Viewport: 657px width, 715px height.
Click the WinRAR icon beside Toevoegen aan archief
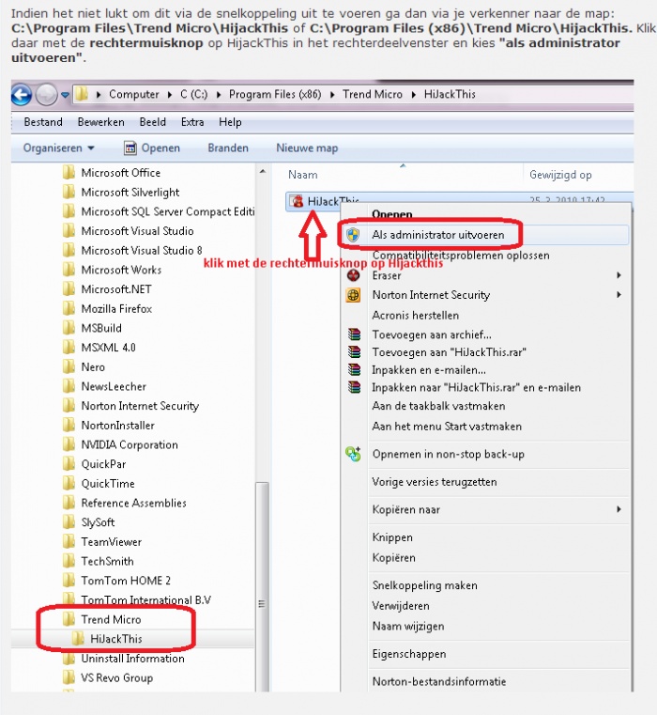pyautogui.click(x=354, y=334)
